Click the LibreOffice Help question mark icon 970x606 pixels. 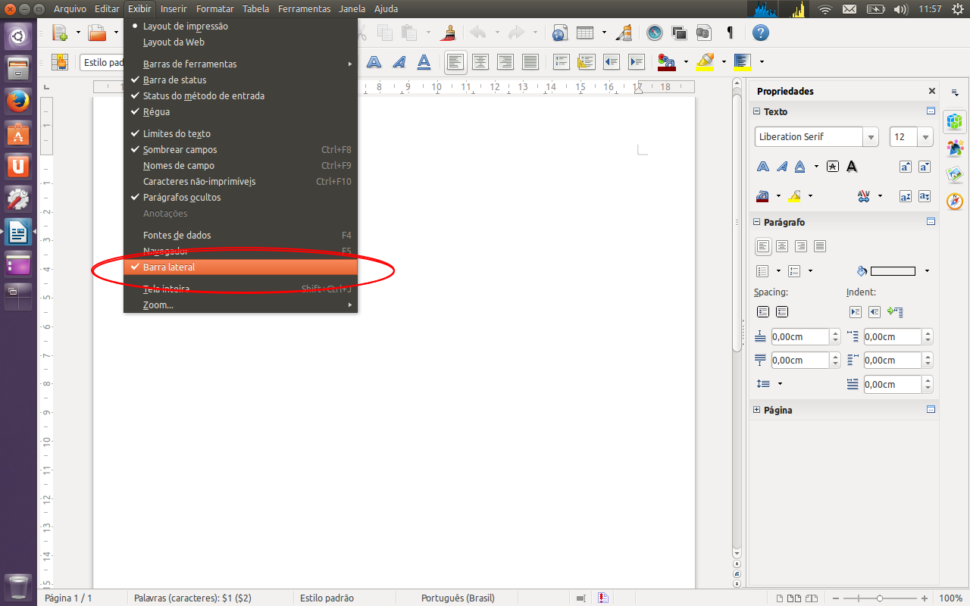click(760, 33)
